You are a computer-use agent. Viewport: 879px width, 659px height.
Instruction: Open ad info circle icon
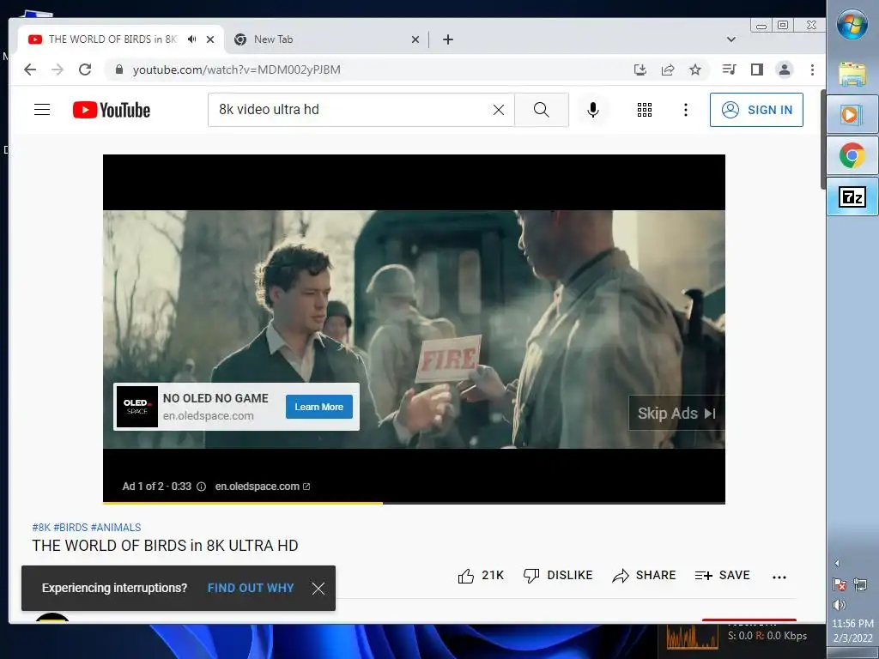pyautogui.click(x=201, y=487)
